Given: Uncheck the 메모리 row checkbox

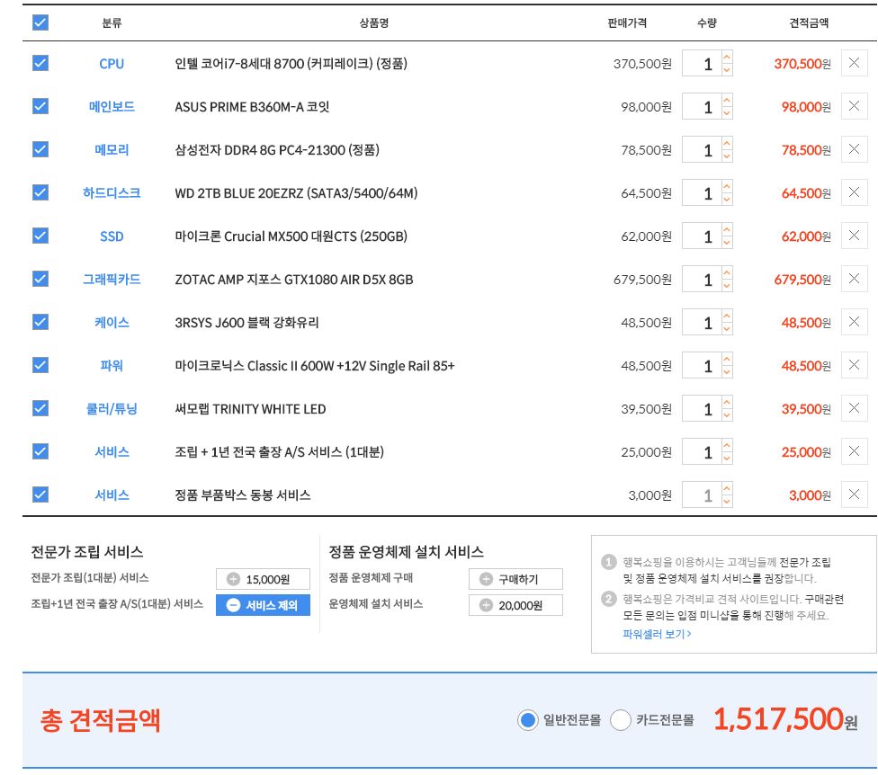Looking at the screenshot, I should click(x=40, y=149).
